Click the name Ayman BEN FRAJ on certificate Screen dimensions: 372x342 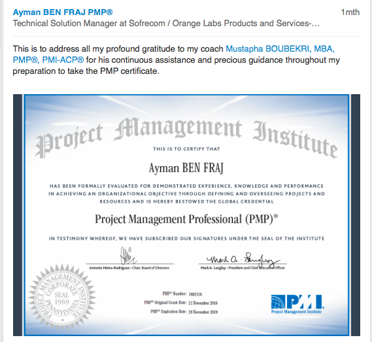186,168
